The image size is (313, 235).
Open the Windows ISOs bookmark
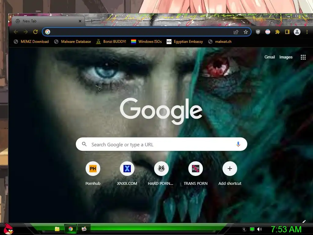tap(146, 42)
